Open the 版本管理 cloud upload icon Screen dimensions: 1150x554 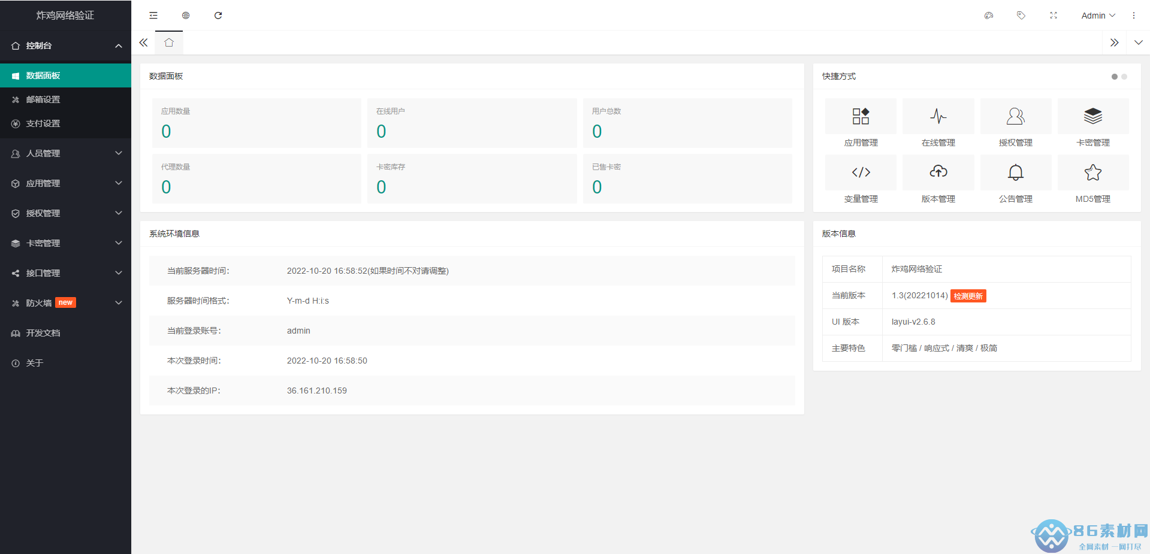click(x=938, y=172)
